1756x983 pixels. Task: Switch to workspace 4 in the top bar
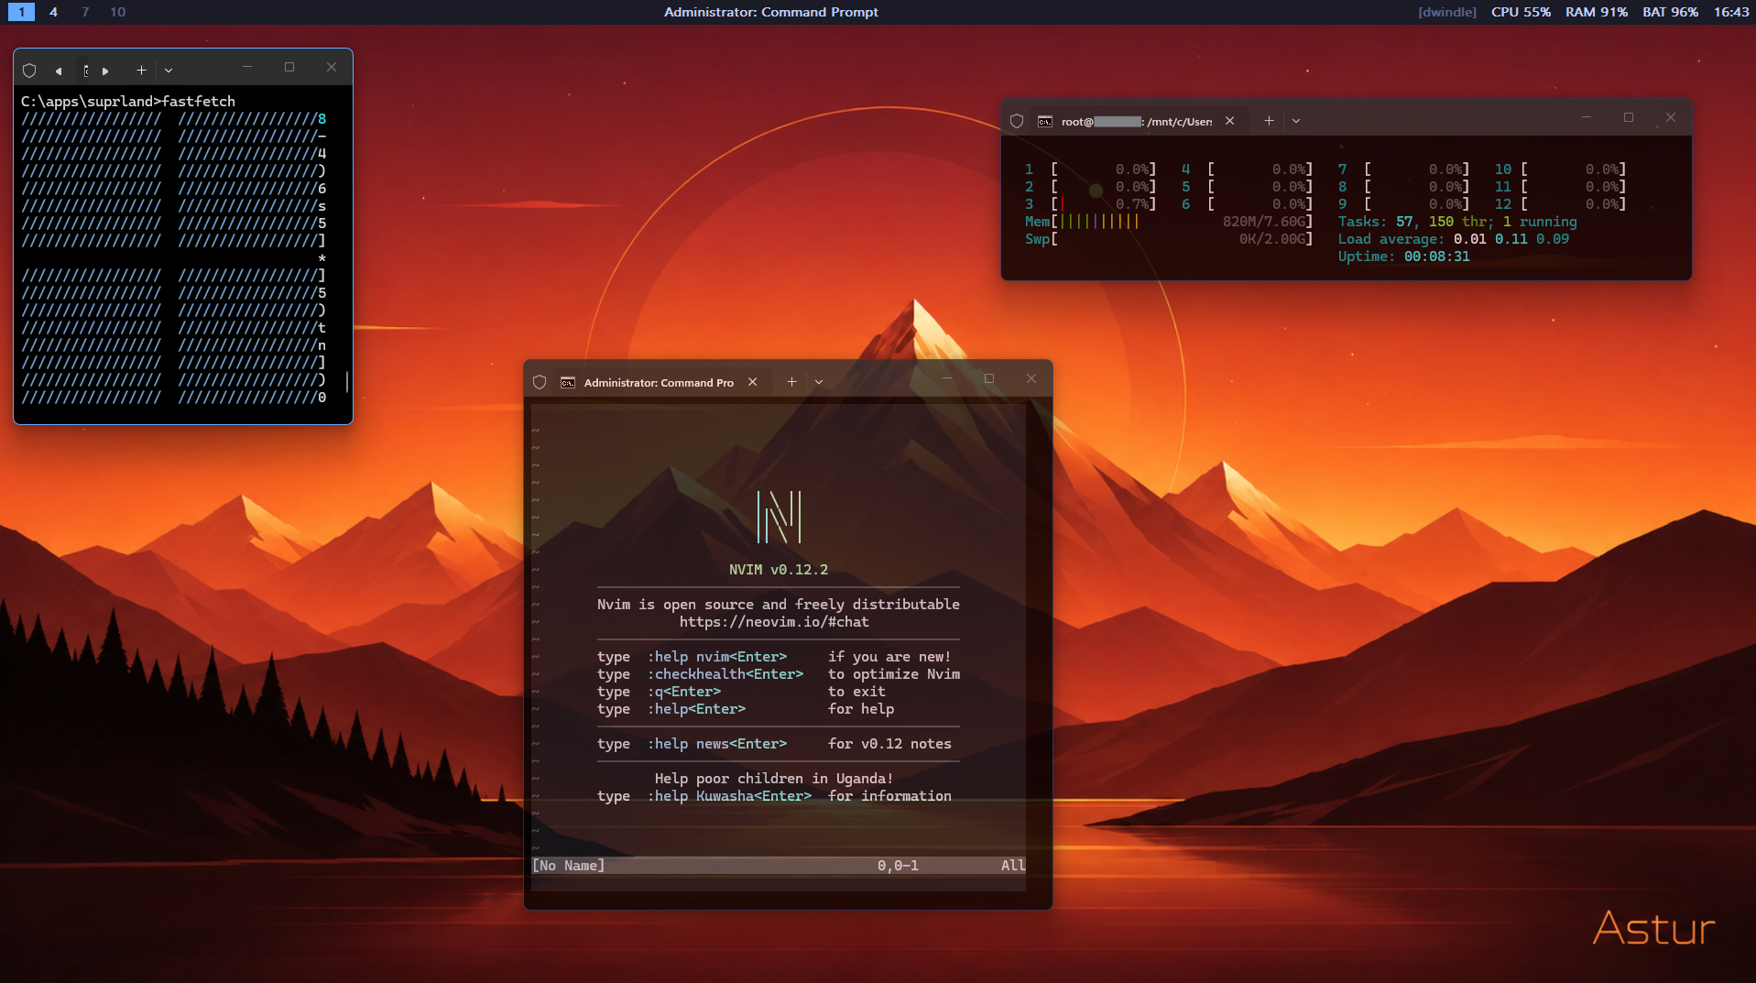[x=53, y=12]
